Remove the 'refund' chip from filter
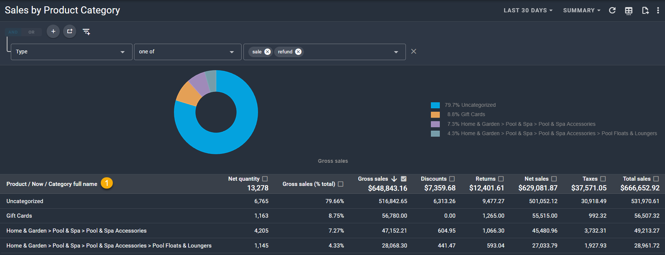665x255 pixels. pos(298,52)
